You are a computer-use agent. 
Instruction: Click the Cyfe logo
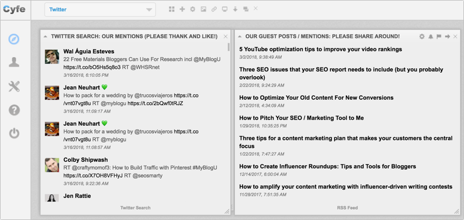[x=14, y=9]
